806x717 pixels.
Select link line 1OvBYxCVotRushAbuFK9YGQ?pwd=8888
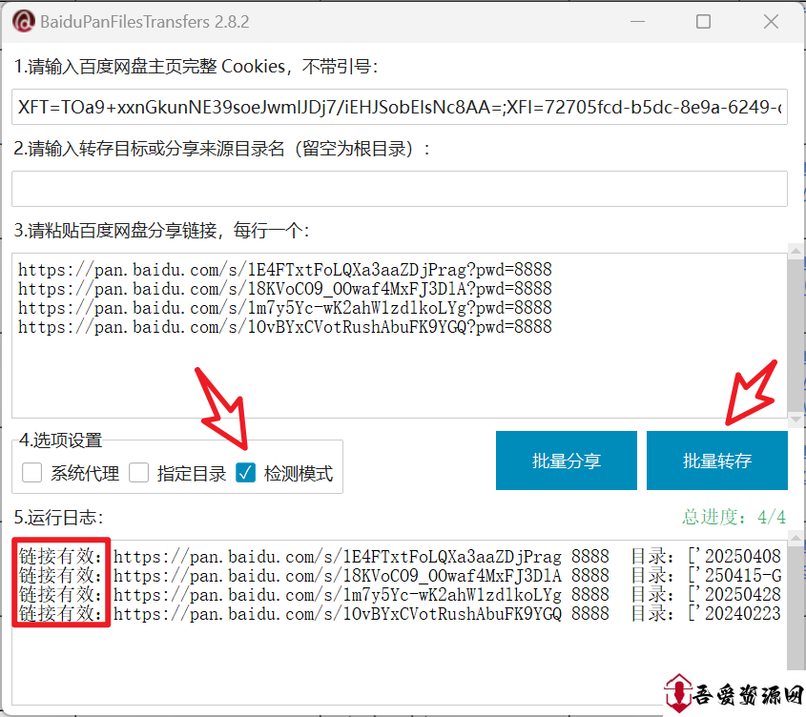pyautogui.click(x=285, y=327)
